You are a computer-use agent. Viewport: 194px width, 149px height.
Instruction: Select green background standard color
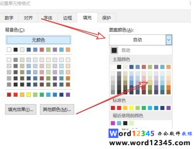click(x=42, y=95)
